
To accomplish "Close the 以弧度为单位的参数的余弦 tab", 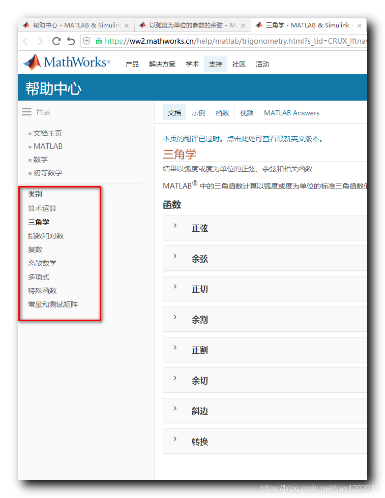I will point(243,26).
